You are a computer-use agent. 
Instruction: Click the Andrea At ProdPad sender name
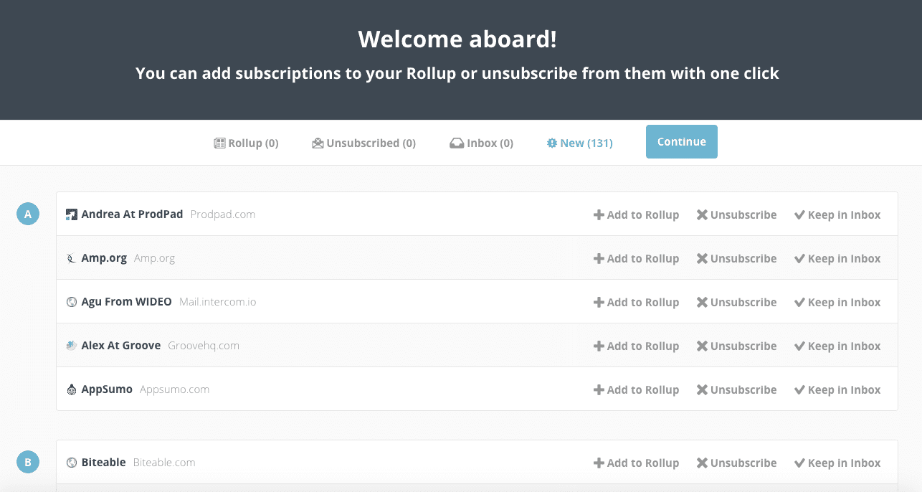(x=132, y=214)
